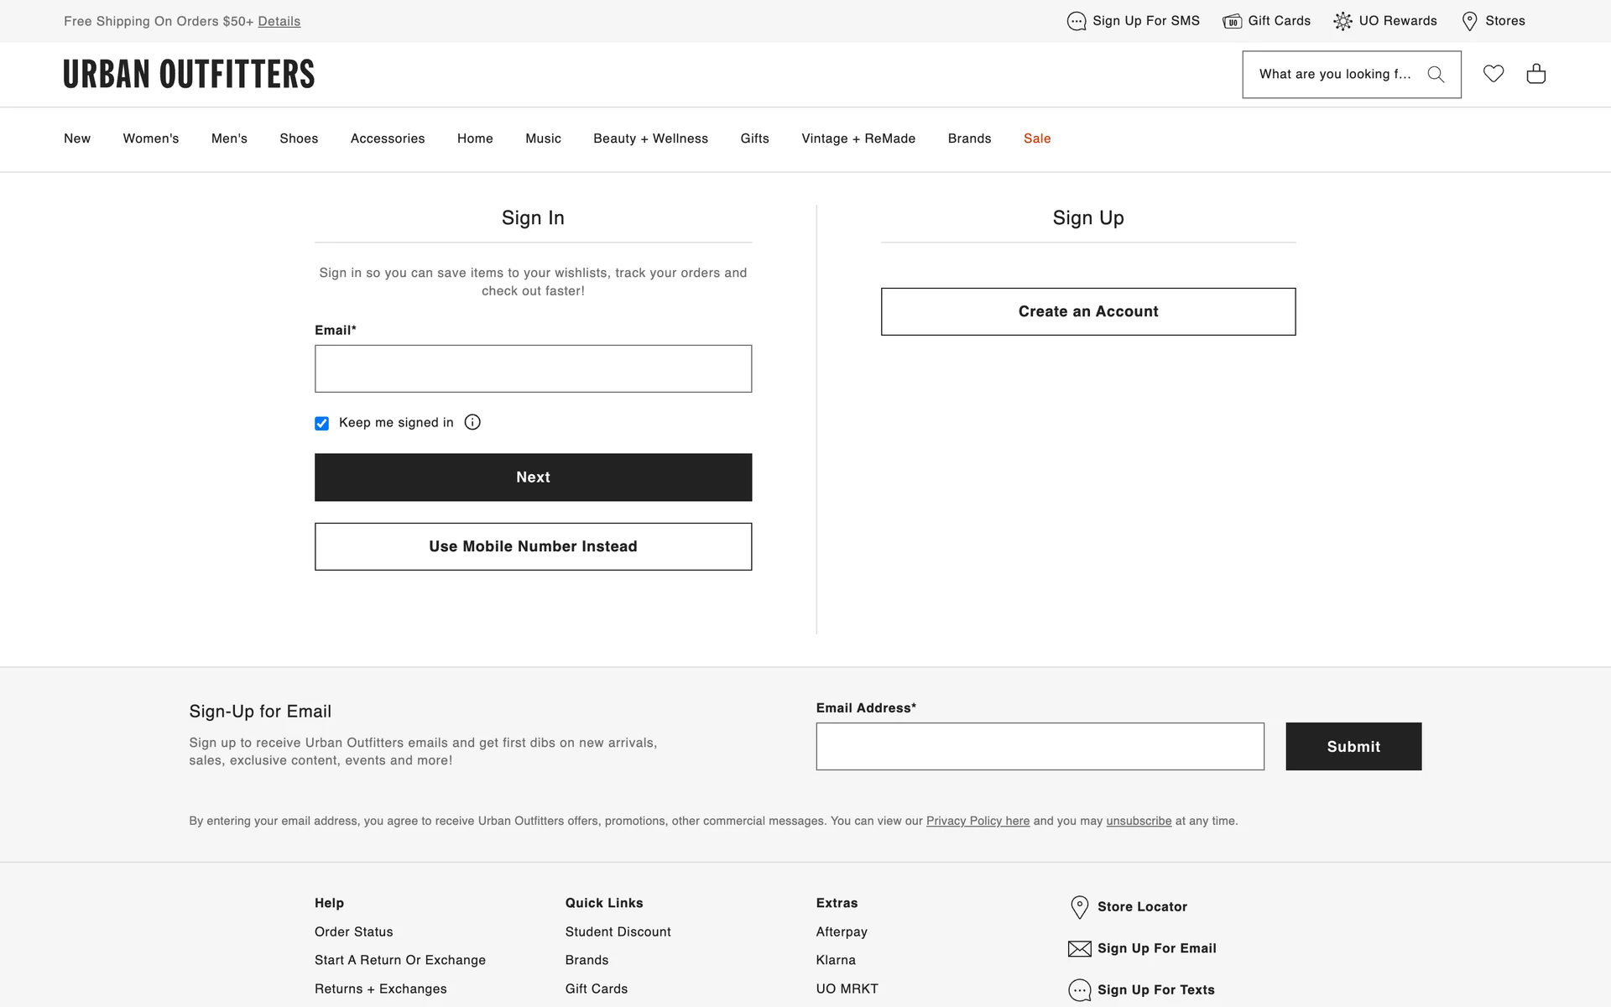Click the UO Rewards sun icon
This screenshot has width=1611, height=1007.
[x=1342, y=21]
